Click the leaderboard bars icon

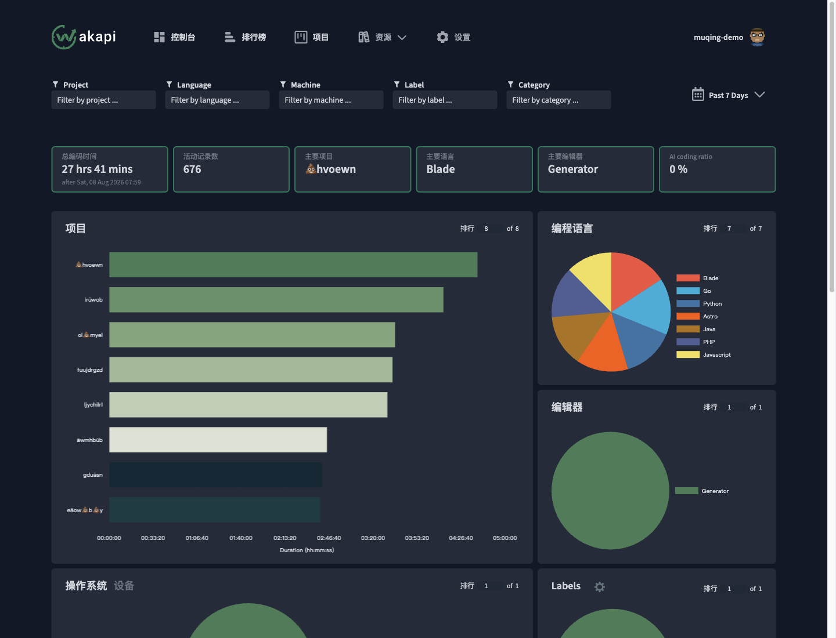[230, 37]
